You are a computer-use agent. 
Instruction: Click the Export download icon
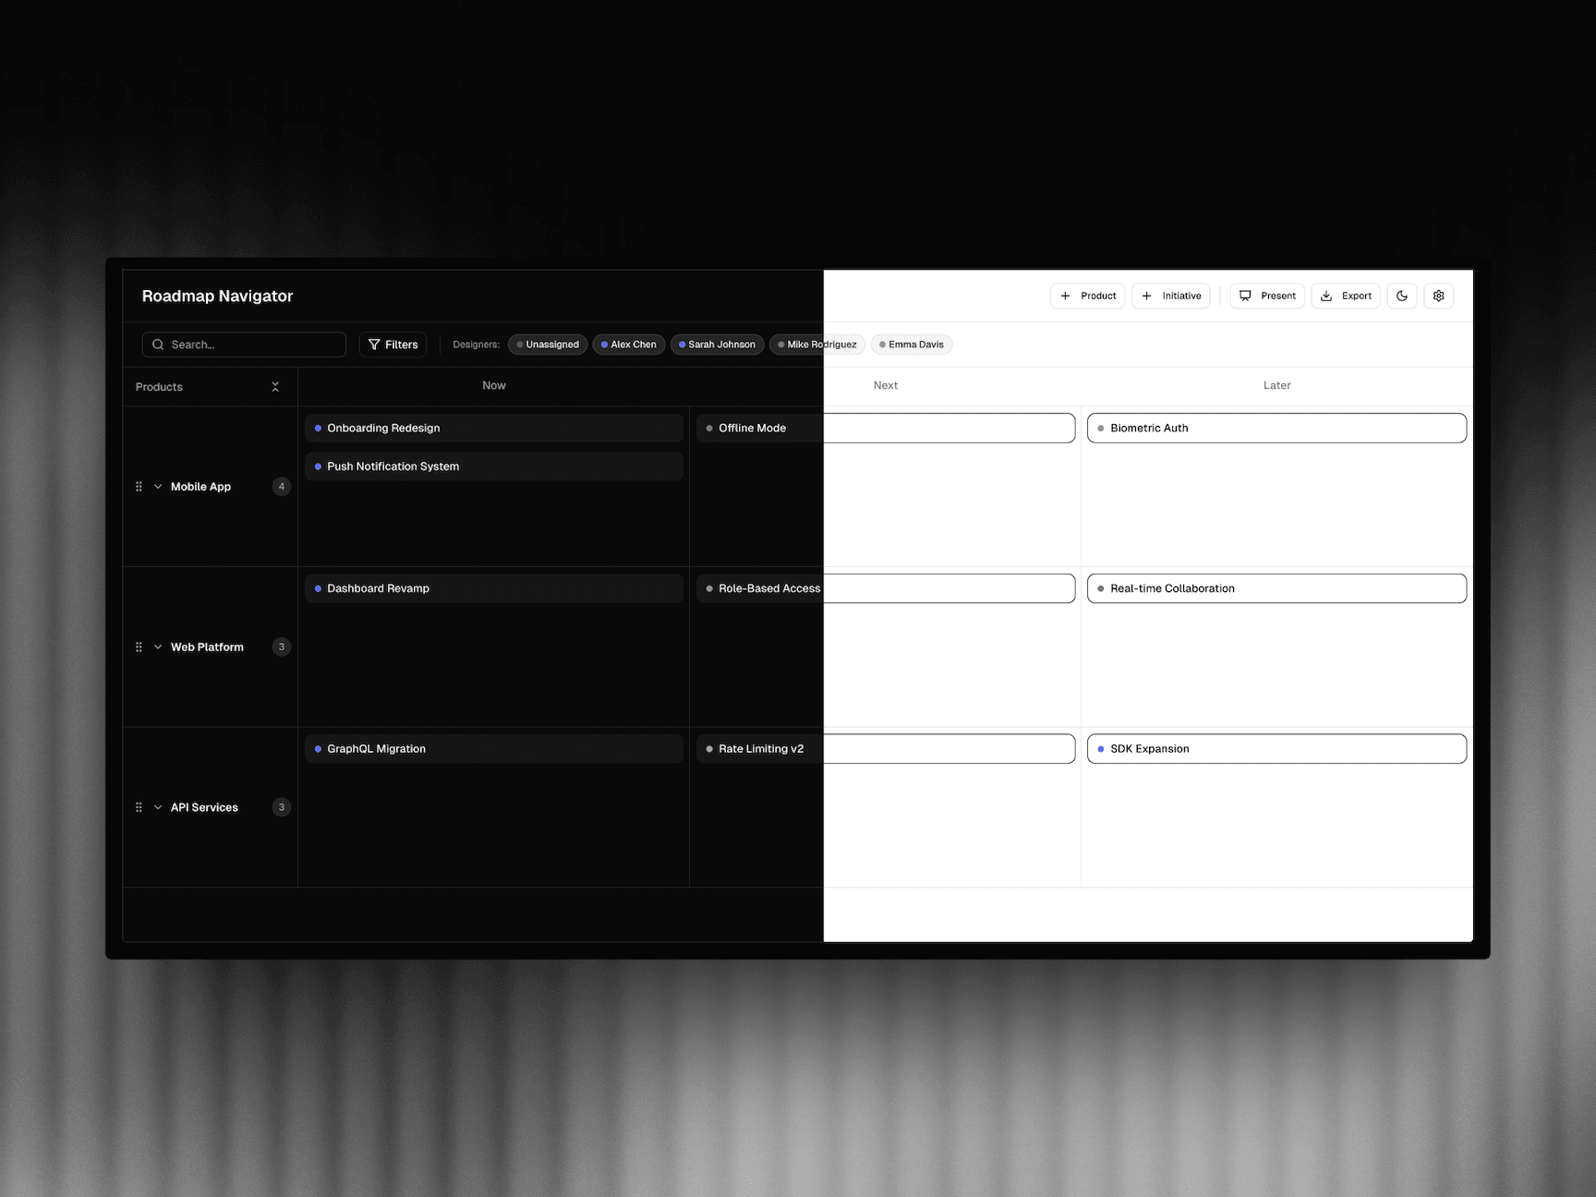1327,296
